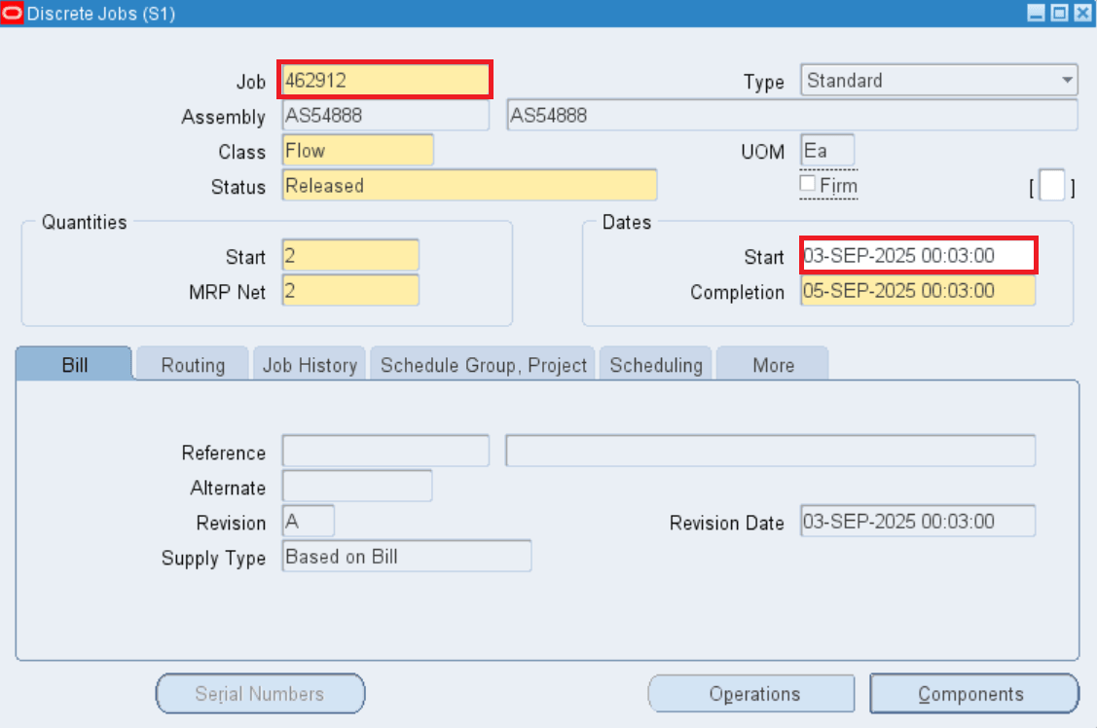Open the Type dropdown showing Standard
The height and width of the screenshot is (728, 1097).
[1067, 80]
